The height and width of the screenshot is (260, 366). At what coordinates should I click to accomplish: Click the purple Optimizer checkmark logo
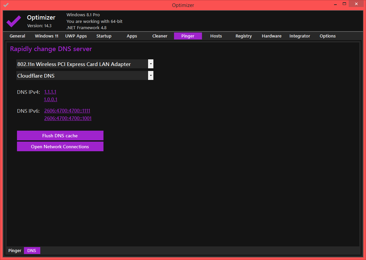(14, 21)
